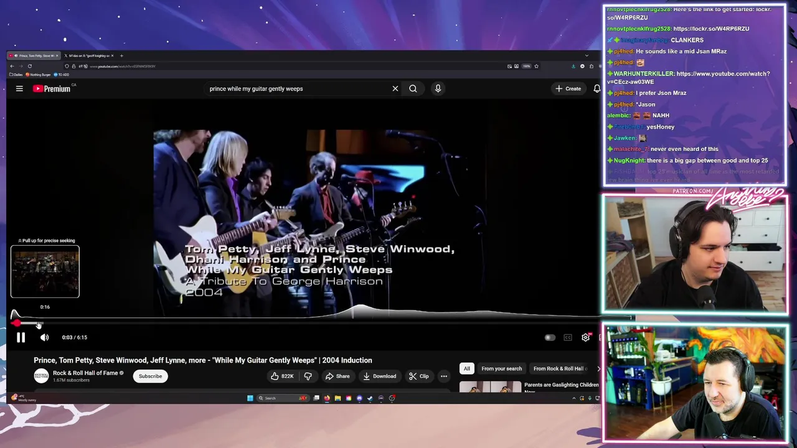797x448 pixels.
Task: Open a new browser tab
Action: coord(121,55)
